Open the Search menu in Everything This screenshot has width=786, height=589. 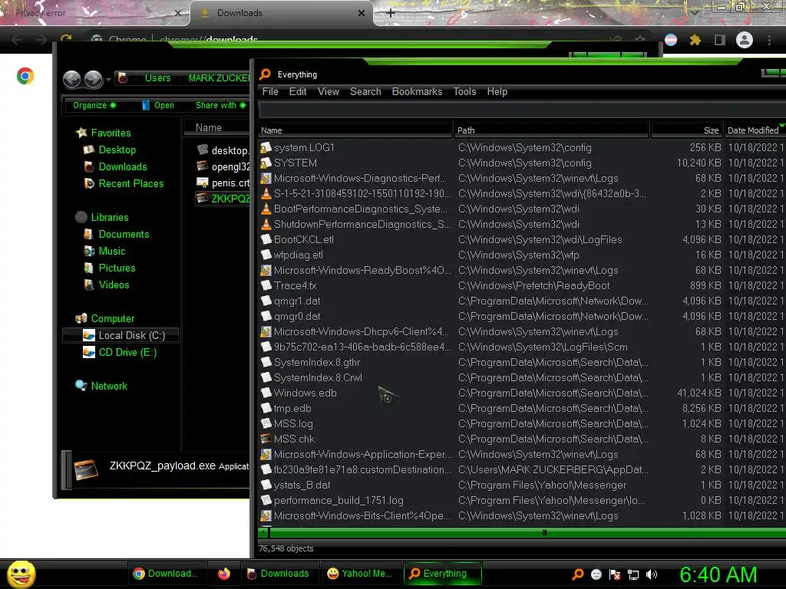point(365,92)
